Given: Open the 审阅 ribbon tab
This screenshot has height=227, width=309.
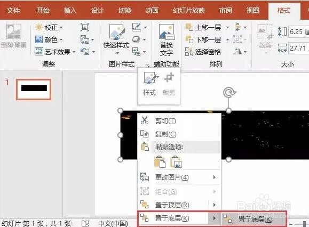Looking at the screenshot, I should coord(226,10).
